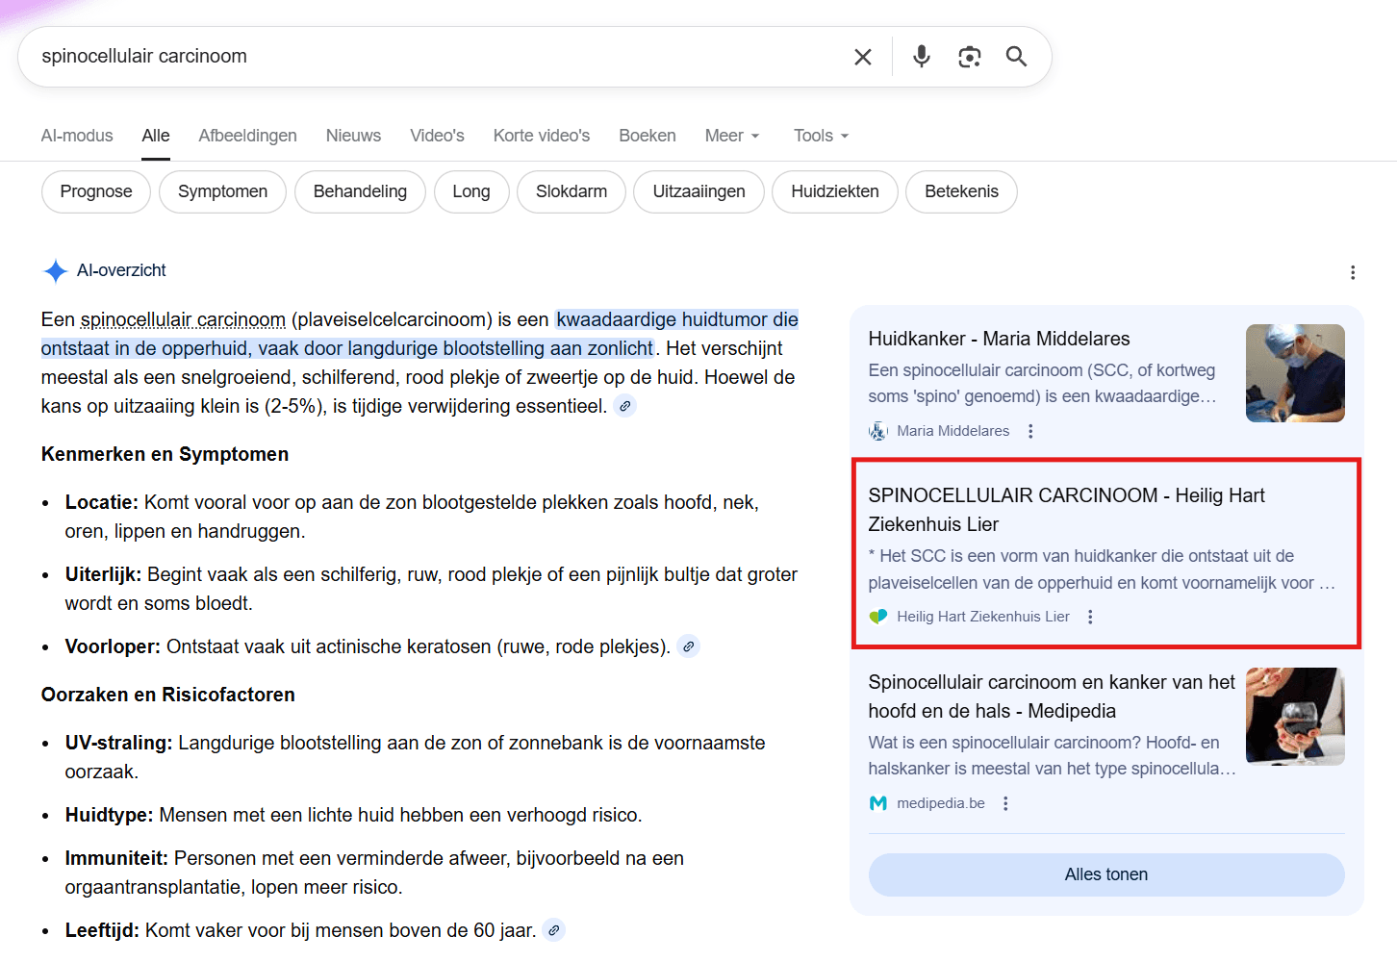Click the AI-overzicht sparkle icon
The image size is (1397, 962).
55,270
